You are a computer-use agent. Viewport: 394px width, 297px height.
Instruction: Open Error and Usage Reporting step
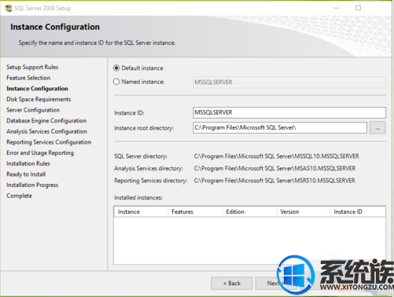[x=40, y=153]
